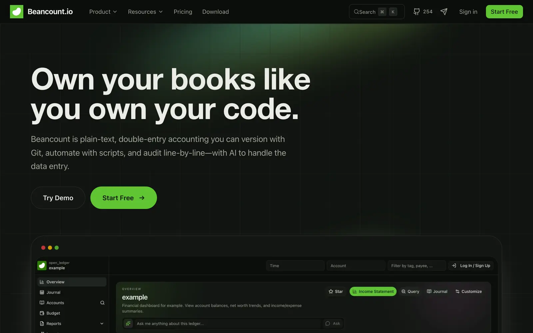
Task: Click the Try Demo button
Action: 58,198
